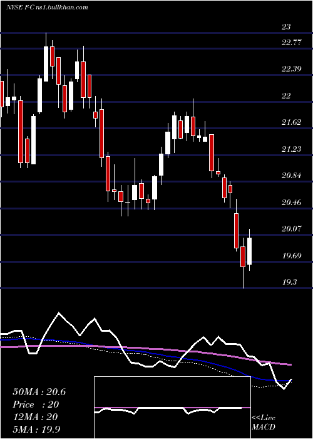Click the 21.23 price level label

pos(292,149)
